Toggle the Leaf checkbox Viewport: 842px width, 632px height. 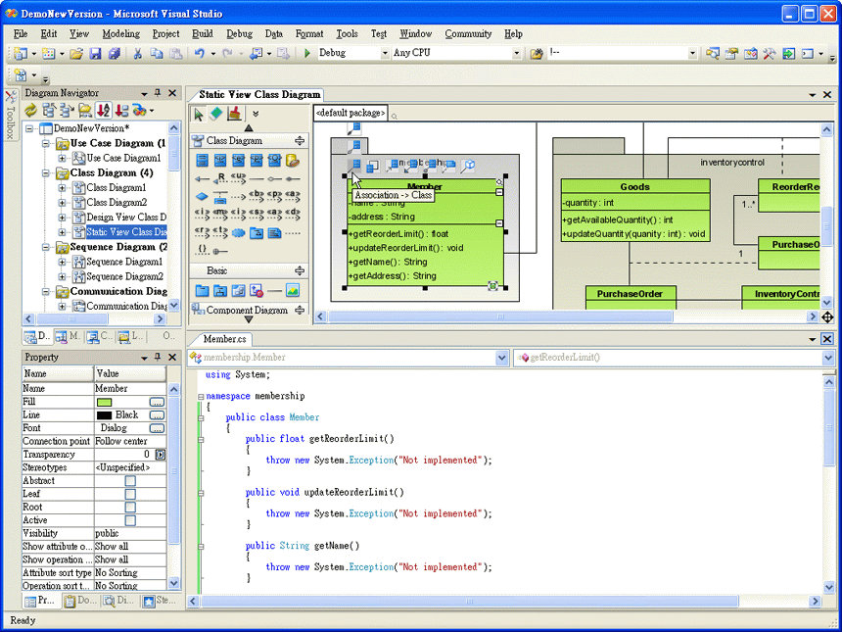[x=130, y=494]
